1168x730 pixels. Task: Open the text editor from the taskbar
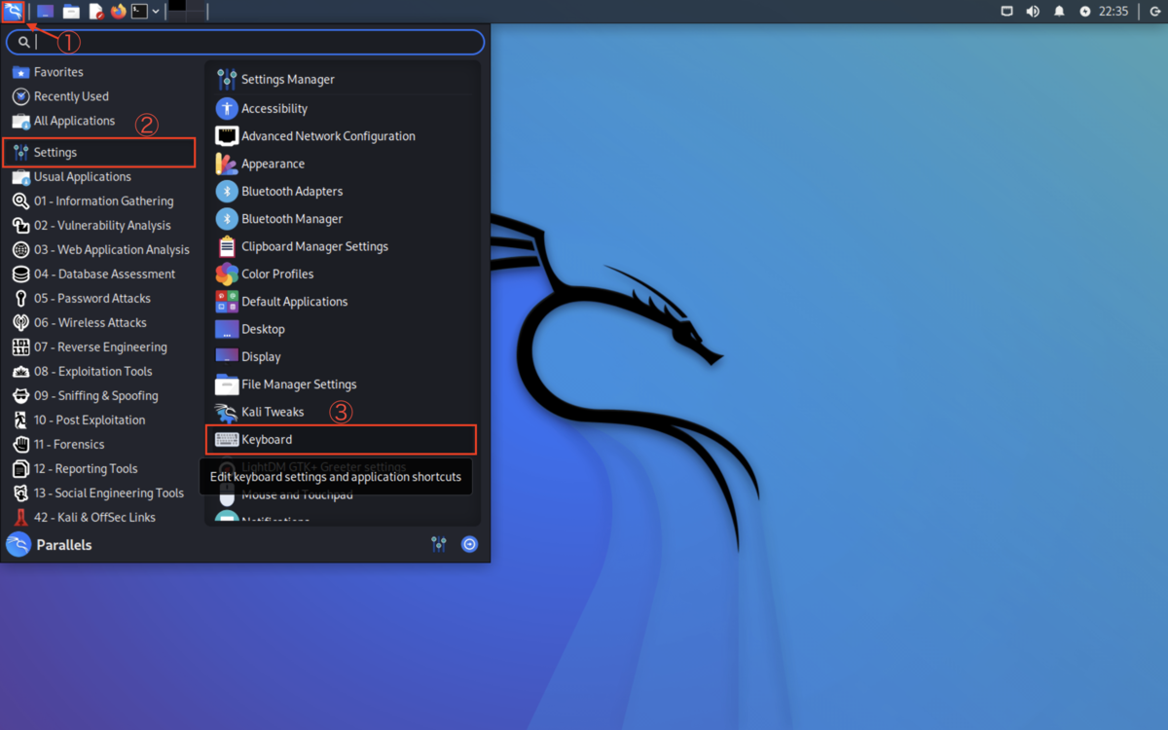tap(96, 12)
